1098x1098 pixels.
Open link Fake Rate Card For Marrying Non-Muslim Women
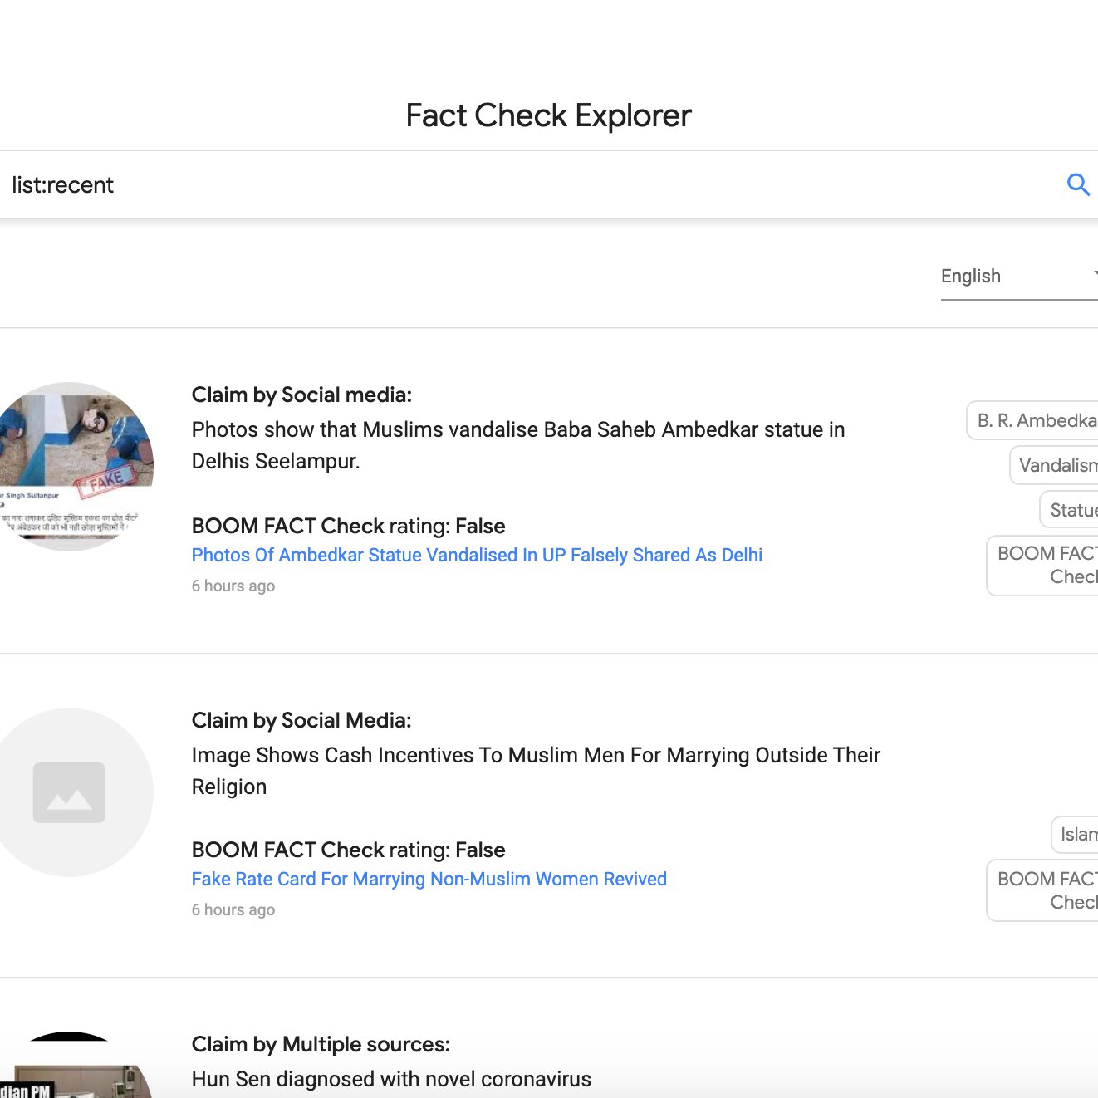click(x=429, y=879)
